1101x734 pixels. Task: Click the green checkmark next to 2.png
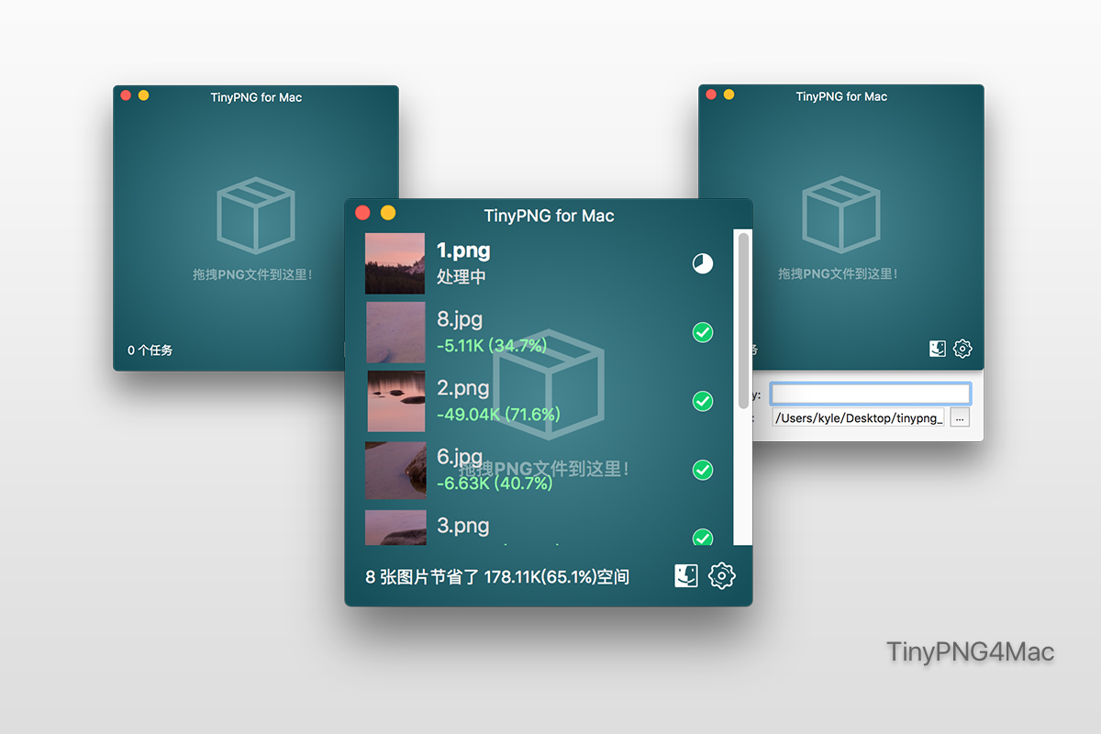[703, 401]
